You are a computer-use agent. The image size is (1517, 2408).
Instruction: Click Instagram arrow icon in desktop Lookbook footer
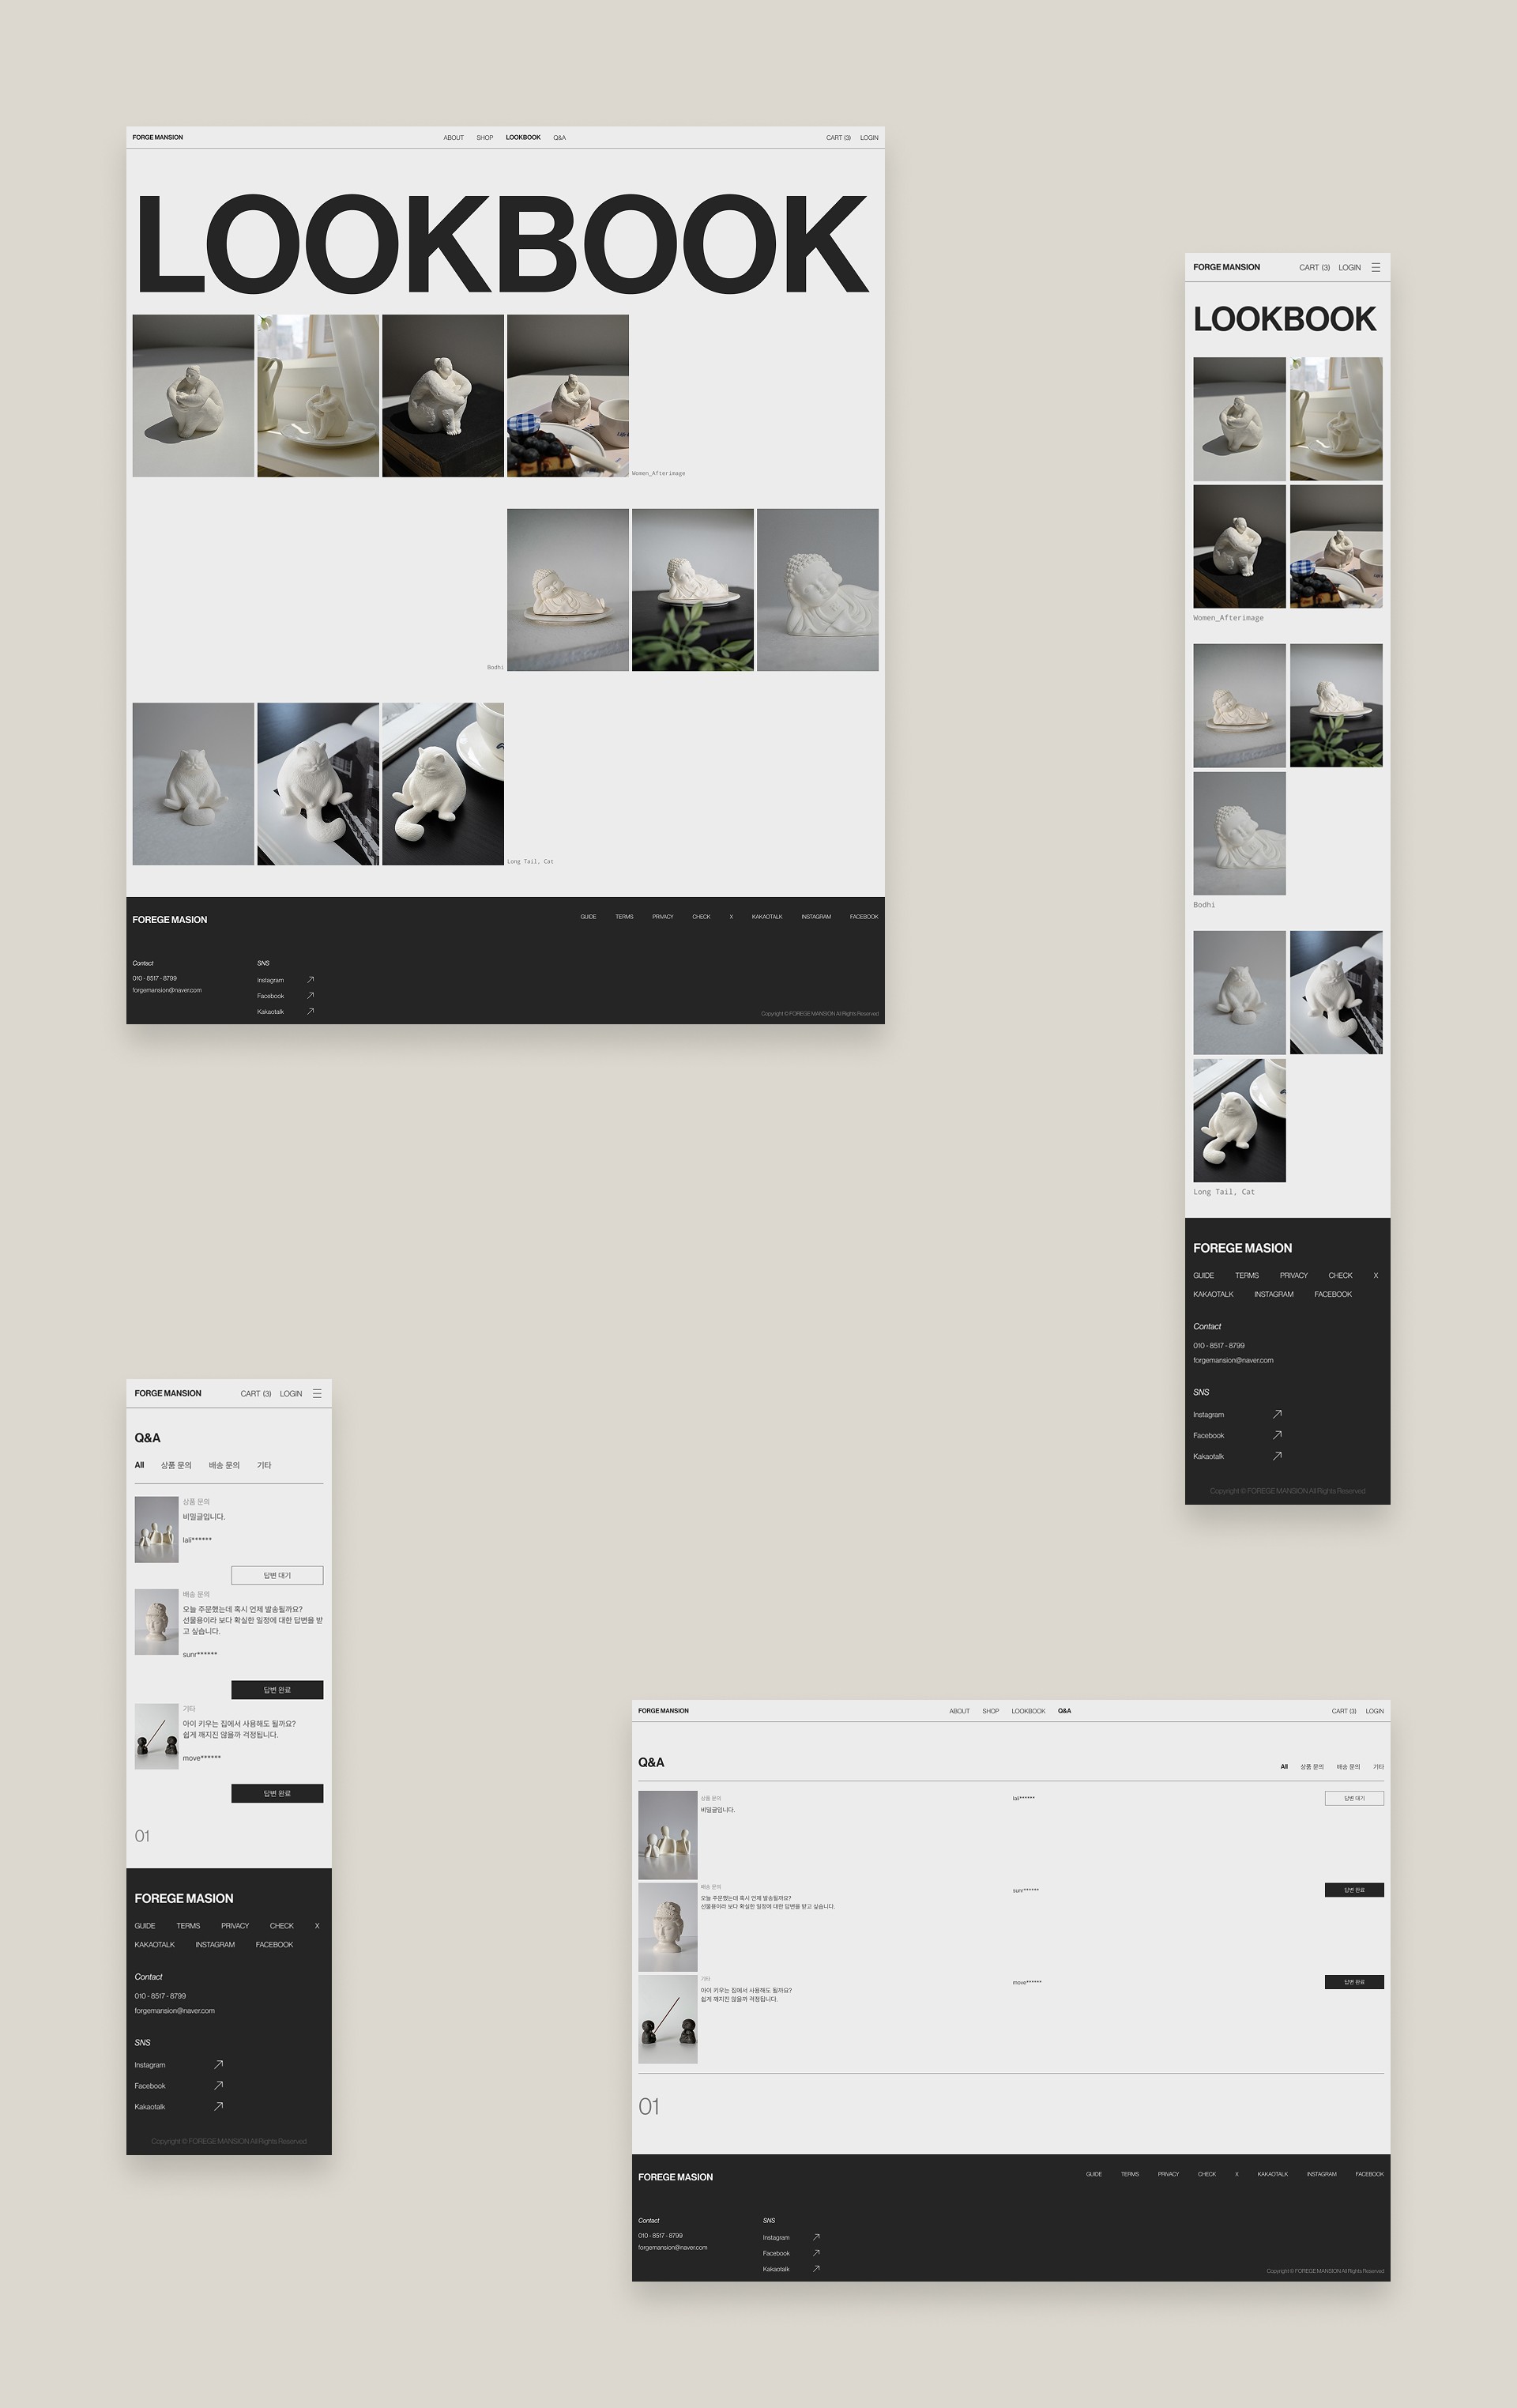pyautogui.click(x=311, y=980)
